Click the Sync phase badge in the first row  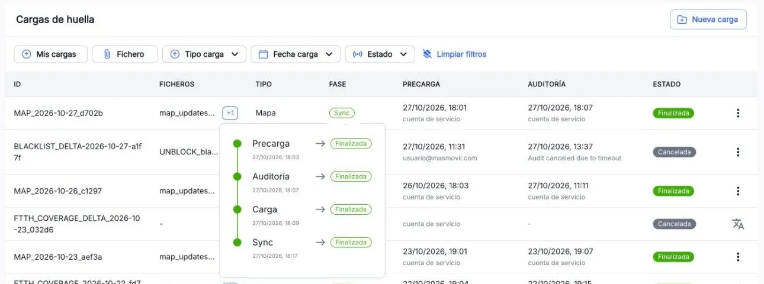click(342, 112)
